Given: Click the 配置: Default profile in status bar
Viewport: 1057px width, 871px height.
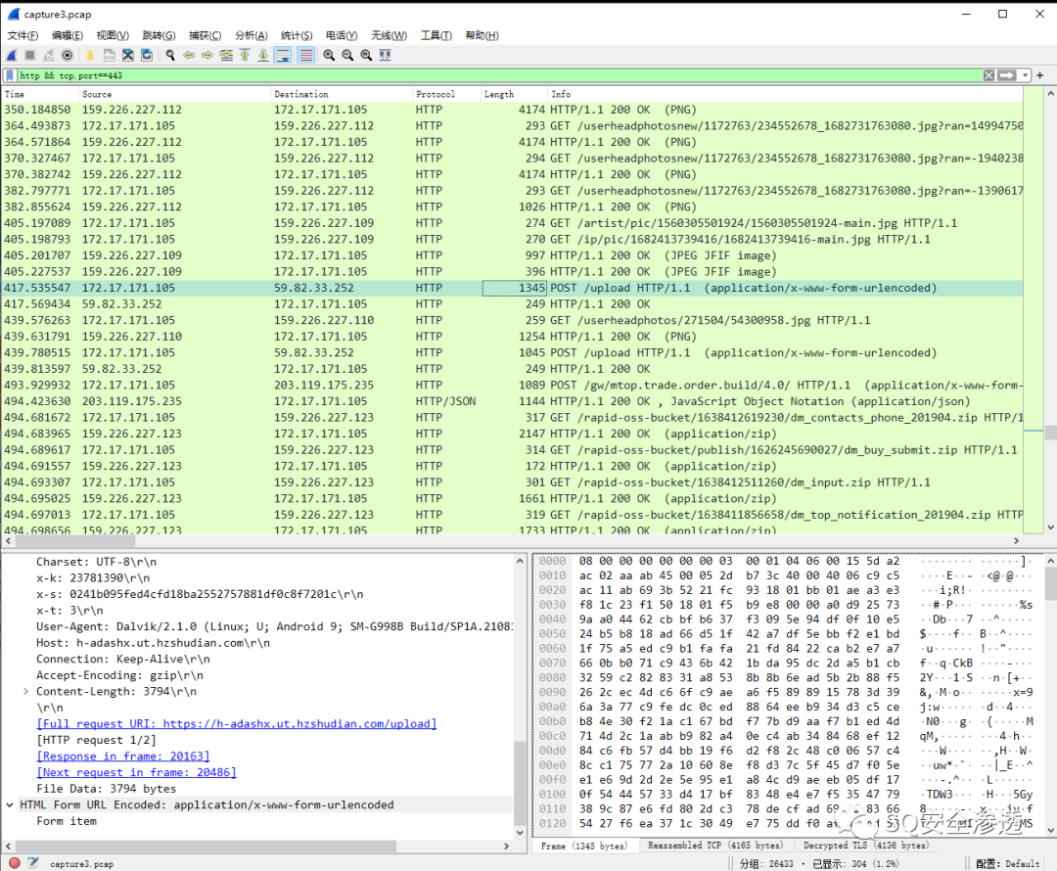Looking at the screenshot, I should coord(1008,863).
